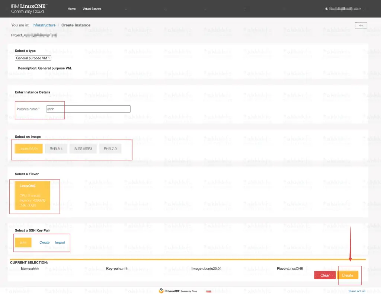This screenshot has width=381, height=294.
Task: Expand the General purpose VM type dropdown
Action: [x=33, y=58]
